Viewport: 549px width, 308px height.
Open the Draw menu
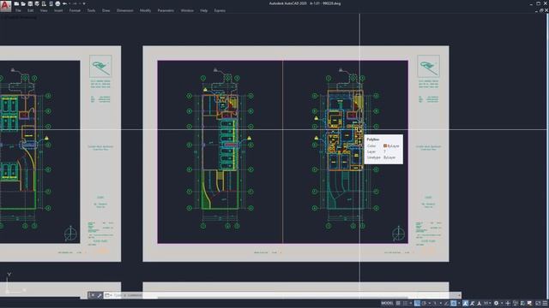pyautogui.click(x=106, y=10)
